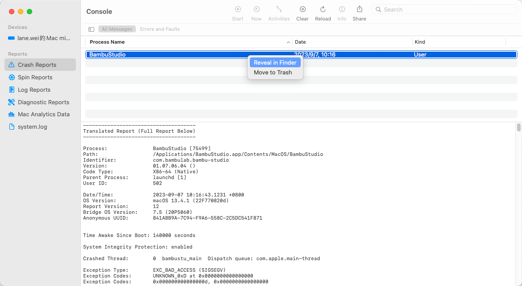Select the Errors and Faults filter

(x=160, y=29)
